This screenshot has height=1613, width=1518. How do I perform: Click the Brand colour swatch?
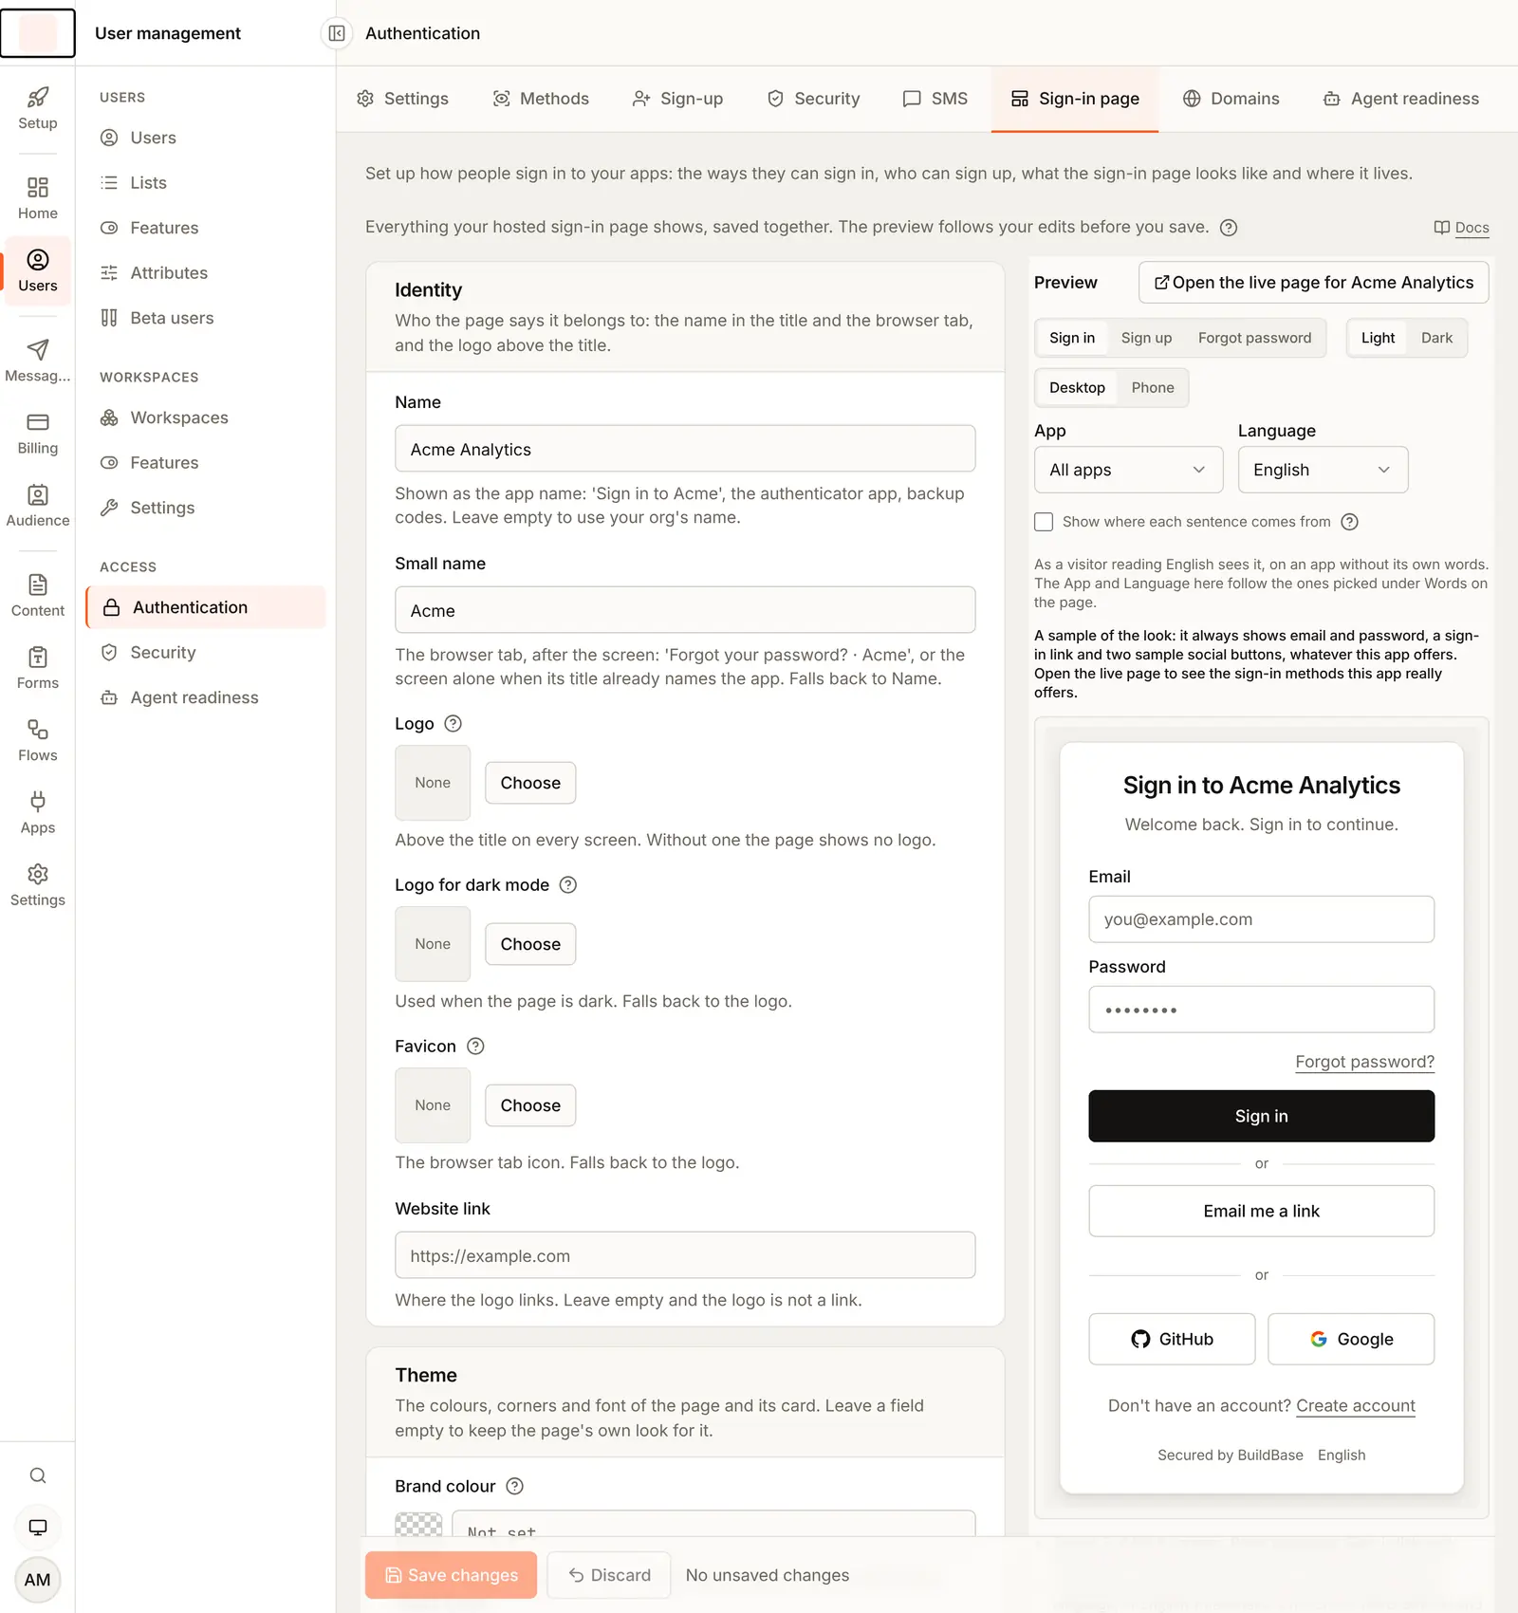point(418,1525)
